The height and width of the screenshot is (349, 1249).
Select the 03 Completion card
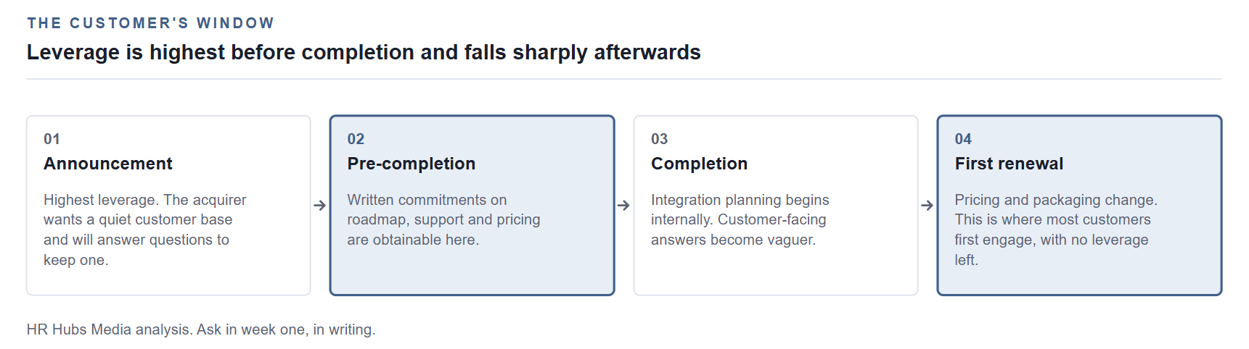[x=776, y=206]
